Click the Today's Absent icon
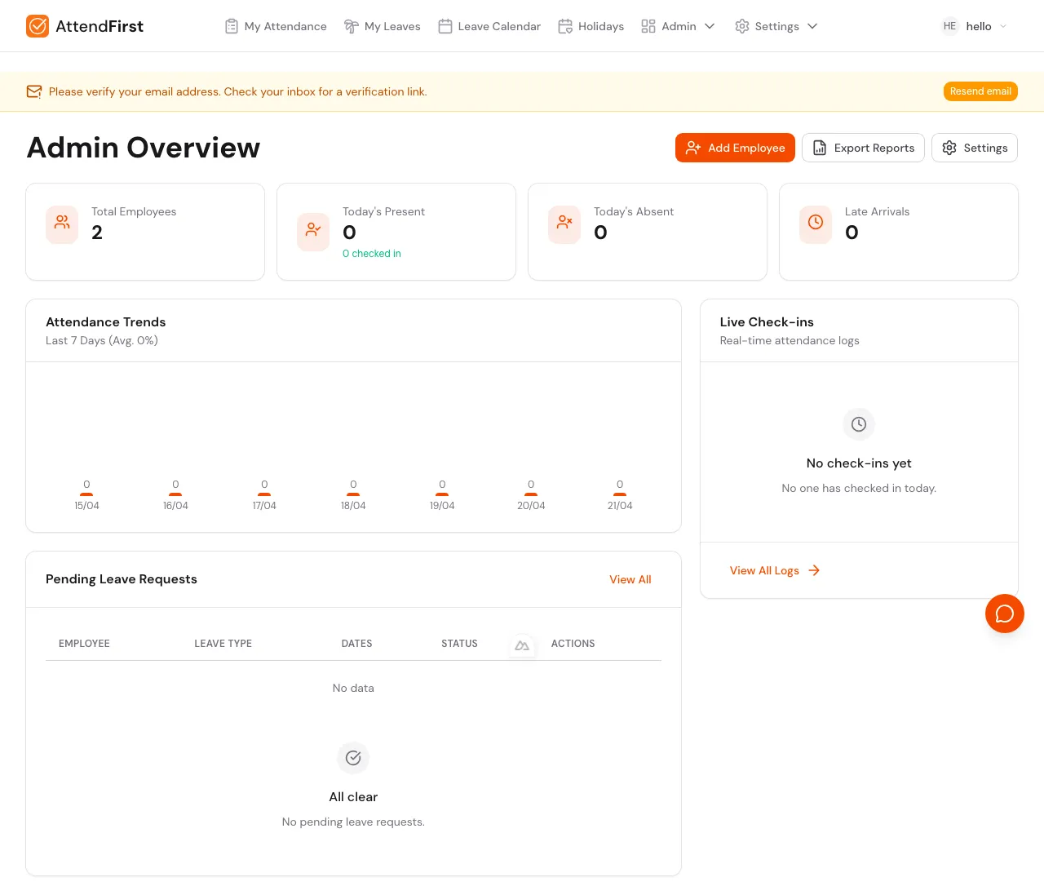 tap(564, 224)
